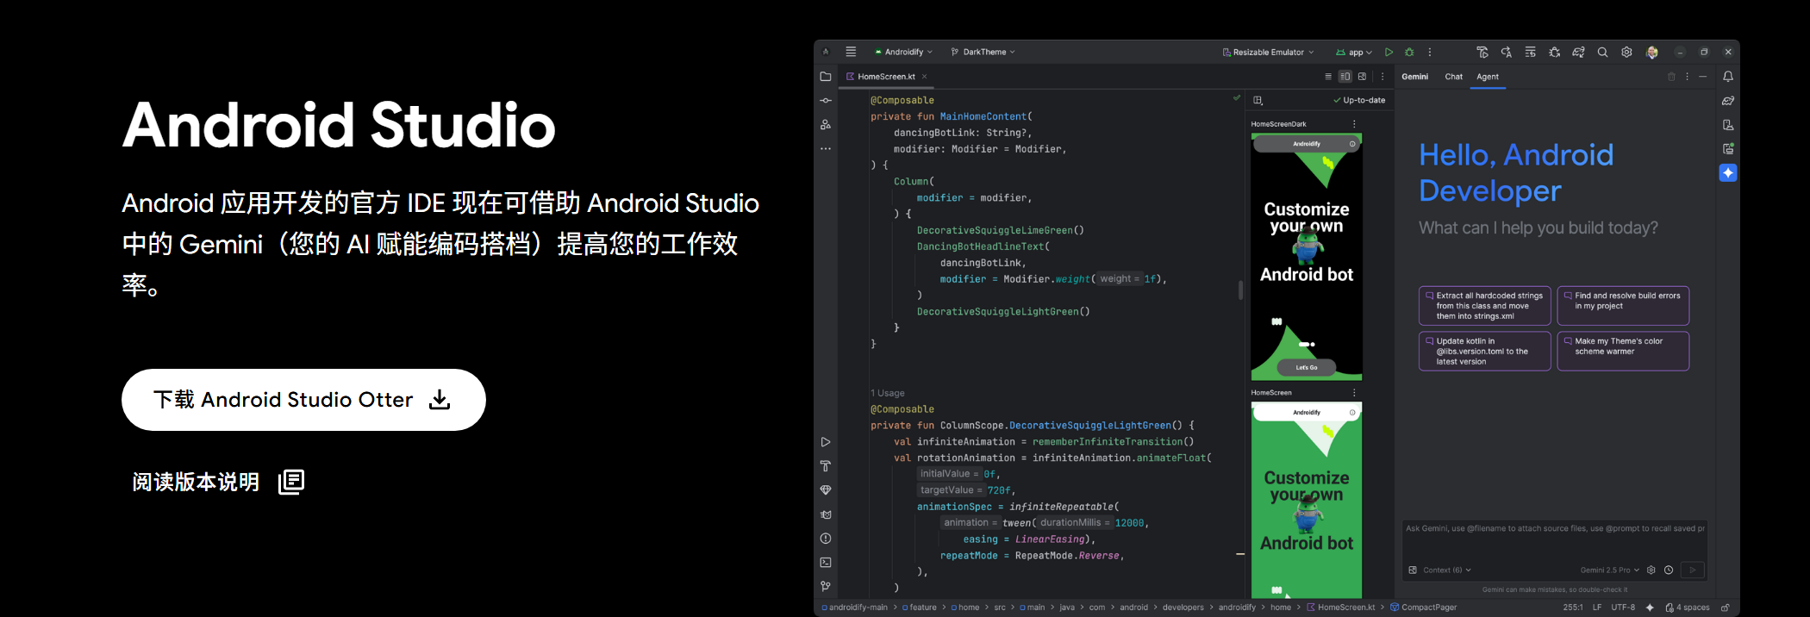This screenshot has height=617, width=1810.
Task: Open HomeScreen preview options kebab
Action: click(1354, 393)
